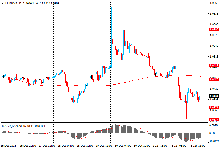Click the 1.0545 price axis label
Image resolution: width=220 pixels, height=149 pixels.
pos(214,46)
